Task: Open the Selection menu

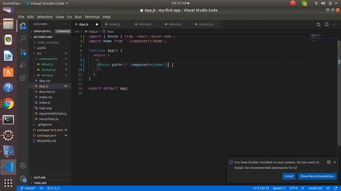Action: point(45,17)
